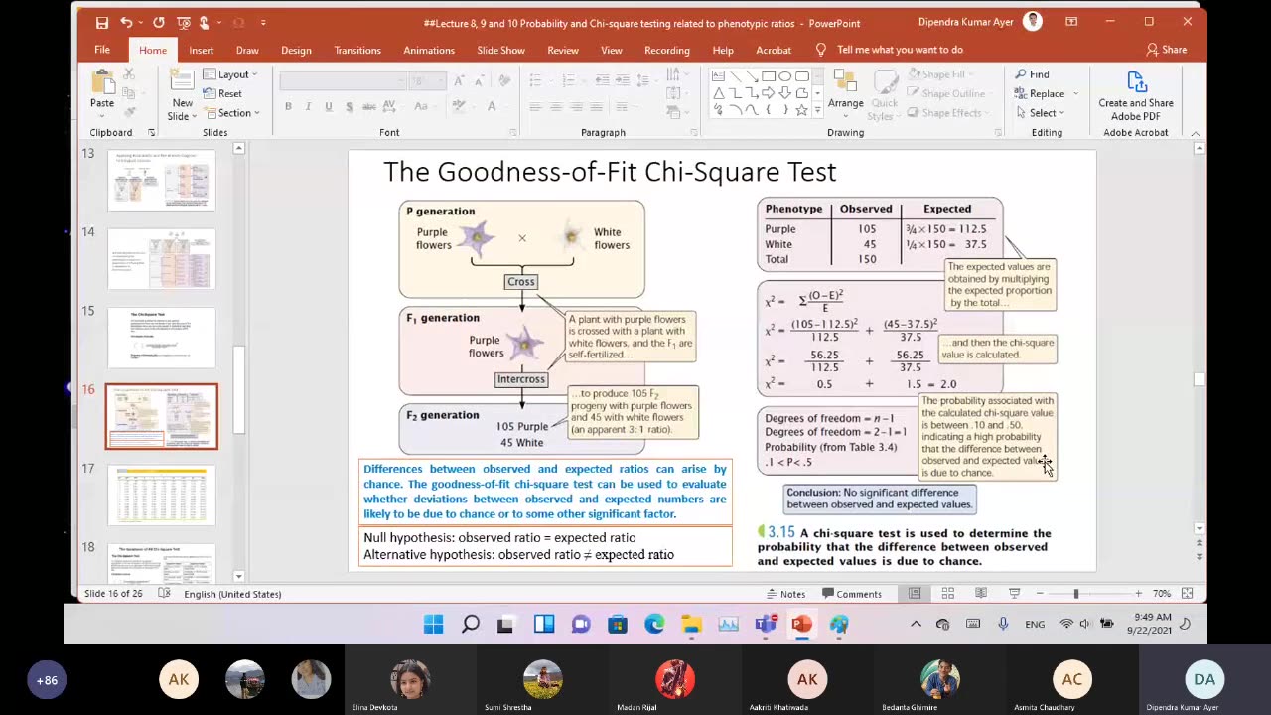
Task: Toggle Bold formatting
Action: pyautogui.click(x=288, y=106)
